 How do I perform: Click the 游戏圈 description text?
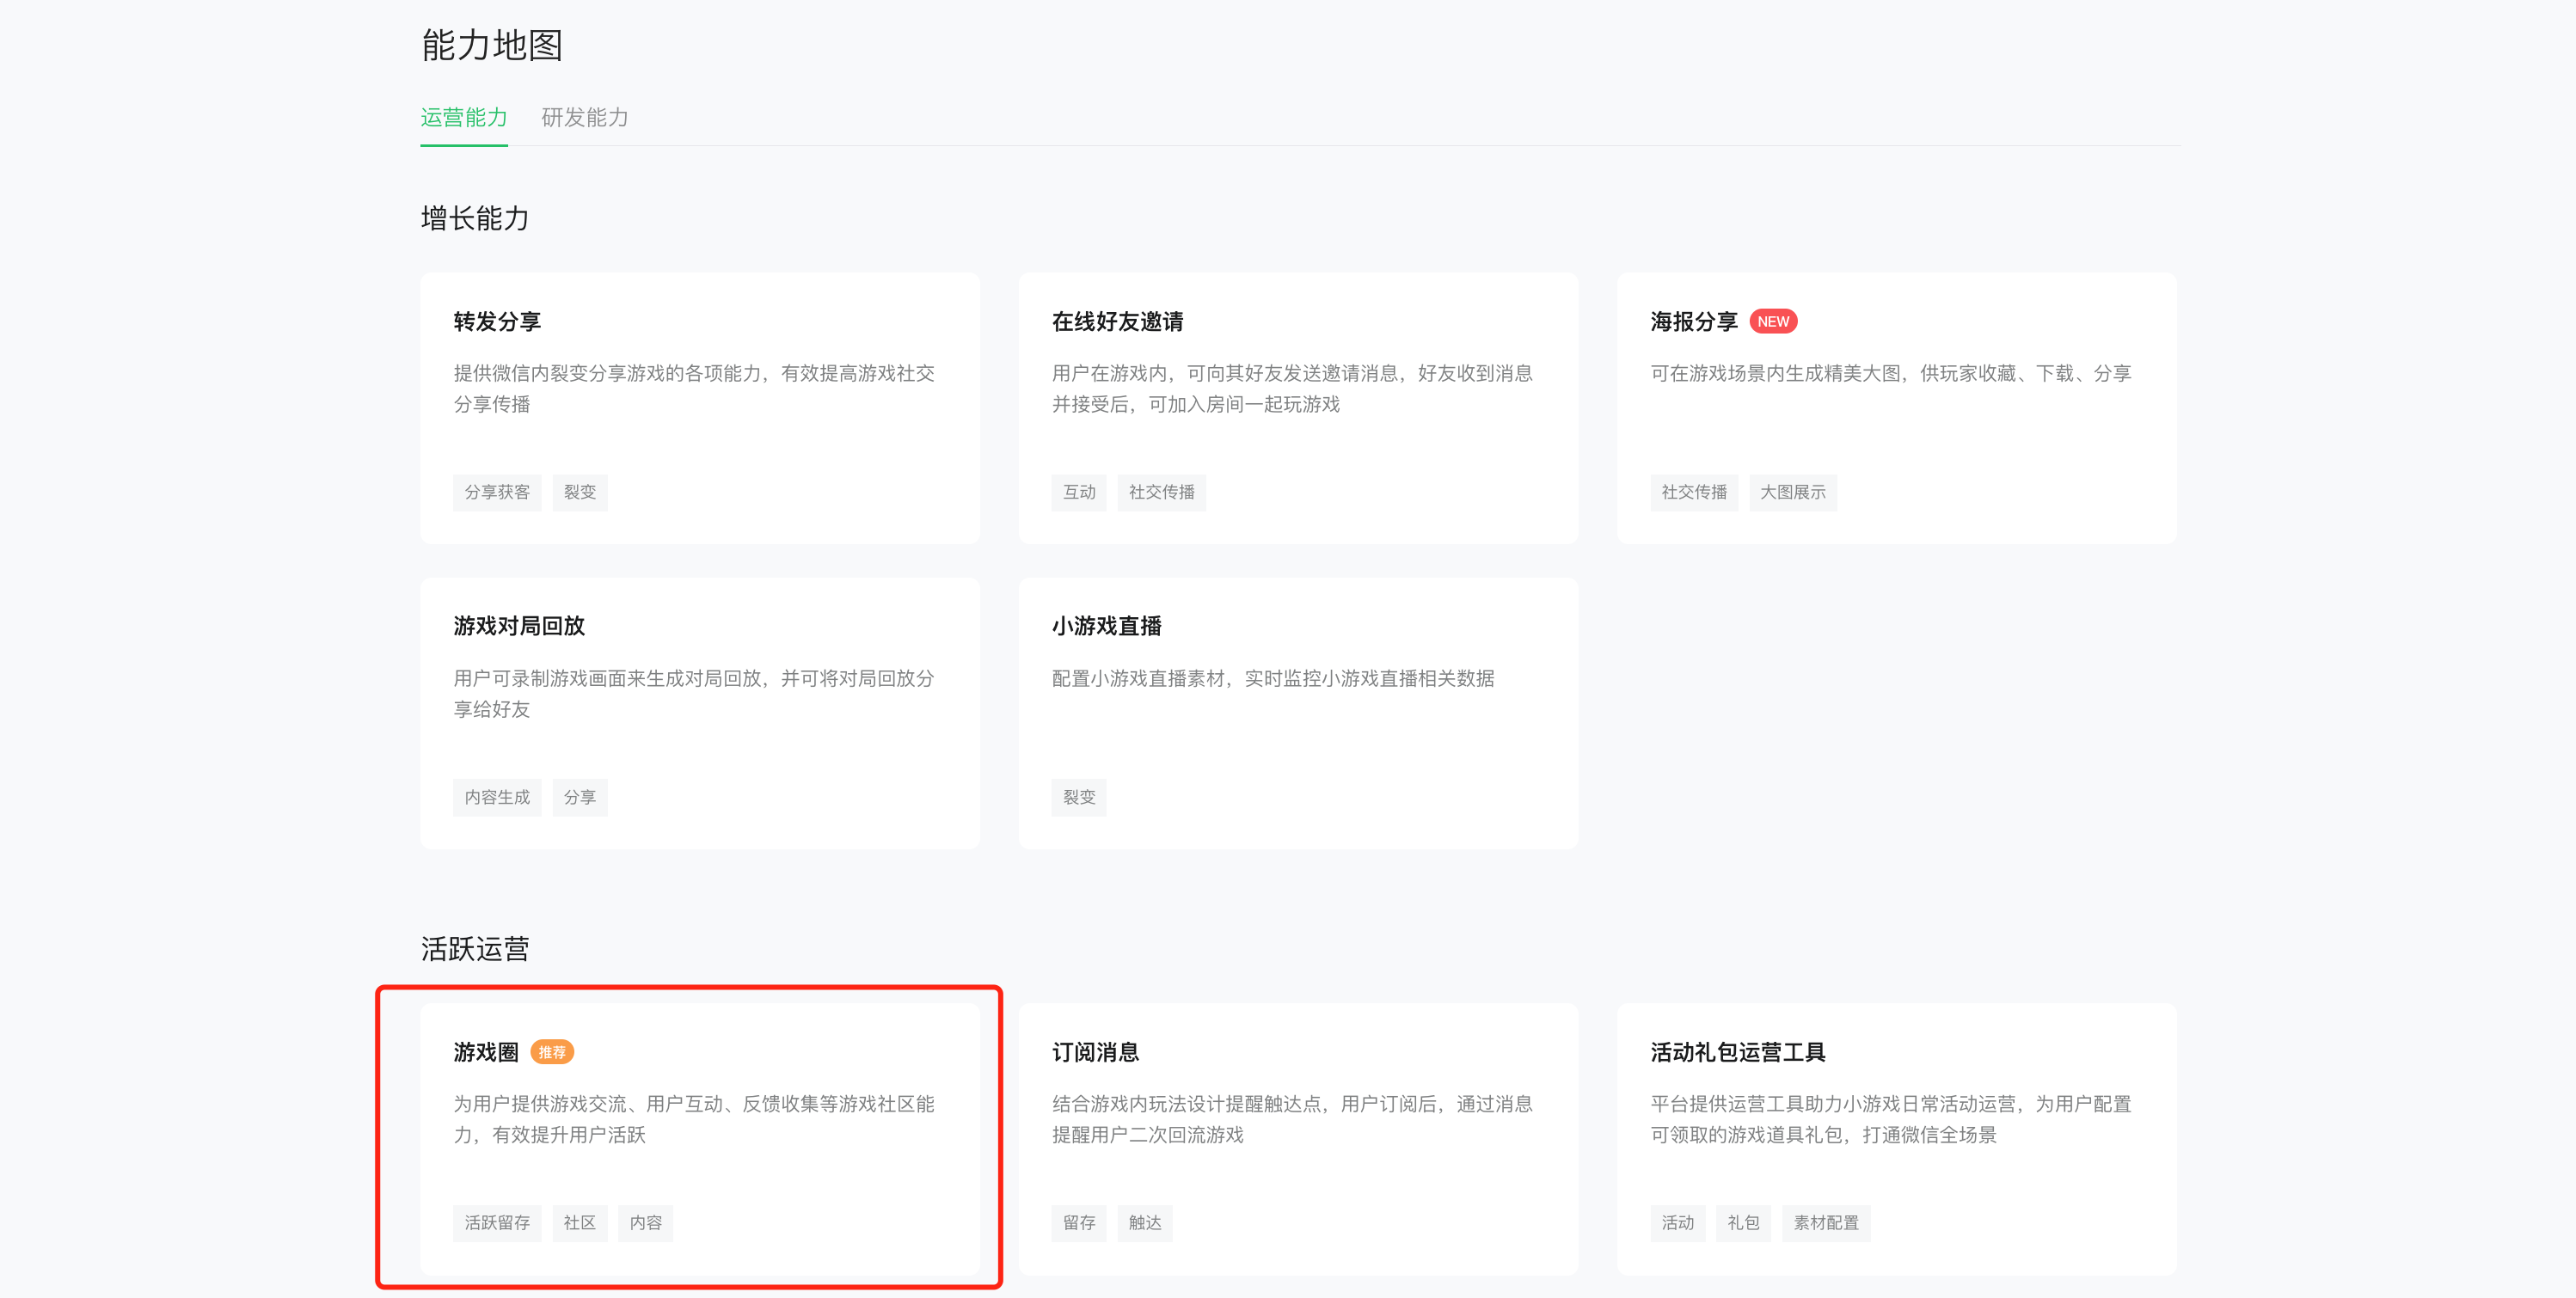pos(694,1119)
